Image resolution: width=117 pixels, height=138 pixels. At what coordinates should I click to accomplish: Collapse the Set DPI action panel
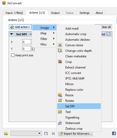pyautogui.click(x=11, y=34)
